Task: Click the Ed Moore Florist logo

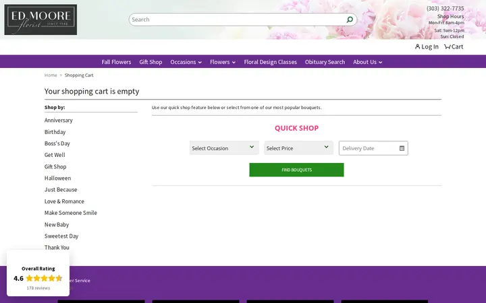Action: (x=40, y=20)
